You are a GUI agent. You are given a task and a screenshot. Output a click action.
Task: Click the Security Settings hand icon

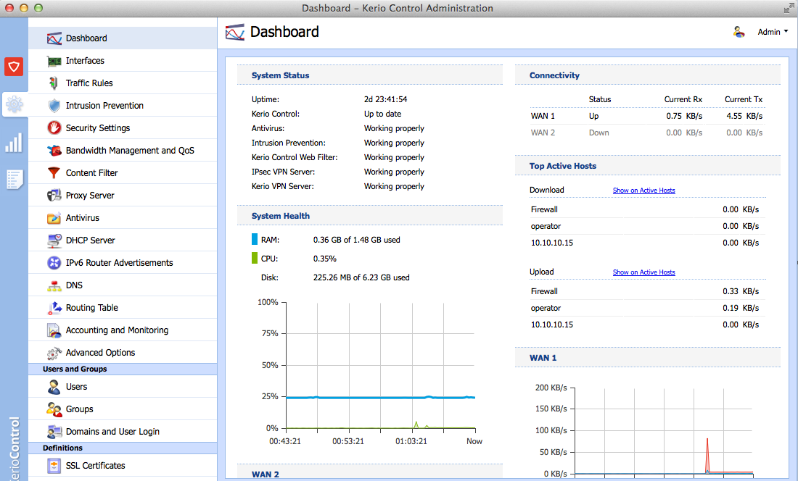pos(54,128)
